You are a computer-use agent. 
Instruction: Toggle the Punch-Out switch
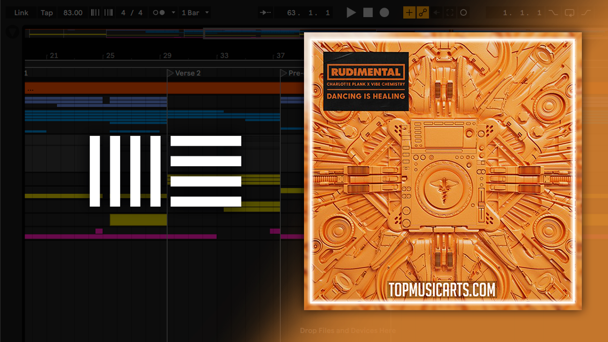(586, 13)
